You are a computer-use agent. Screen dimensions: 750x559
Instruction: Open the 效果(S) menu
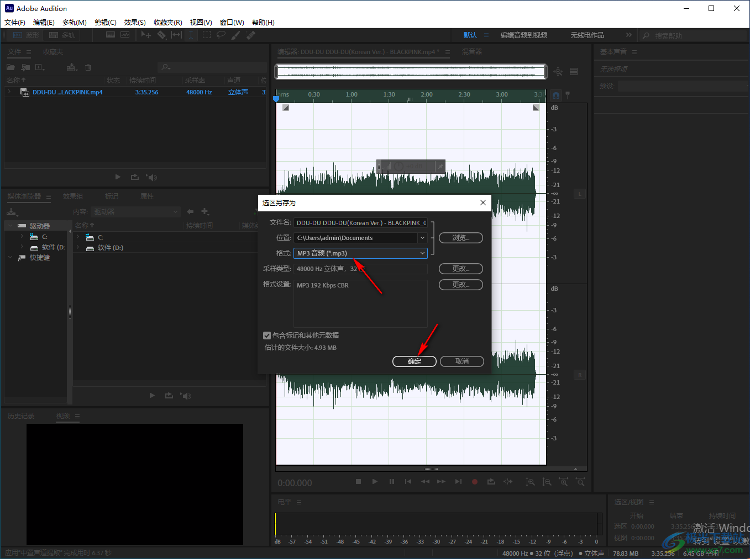(135, 23)
